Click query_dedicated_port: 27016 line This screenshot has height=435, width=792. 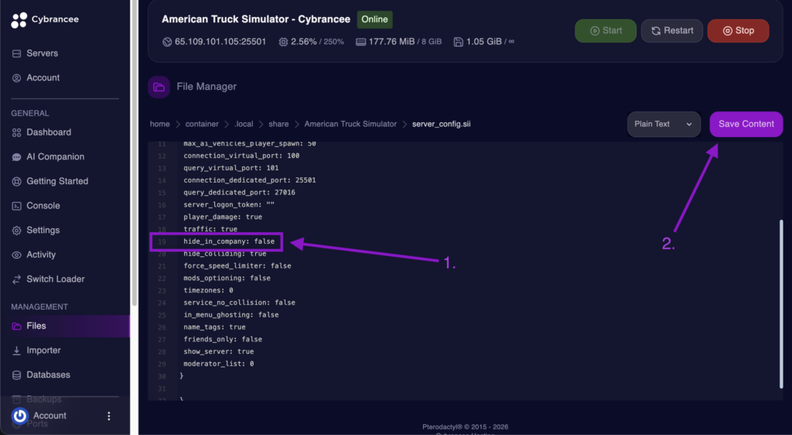pos(240,193)
